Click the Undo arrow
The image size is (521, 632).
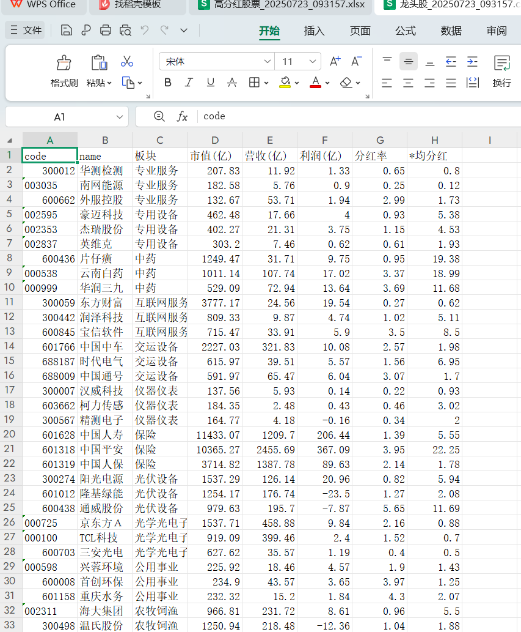pyautogui.click(x=144, y=30)
